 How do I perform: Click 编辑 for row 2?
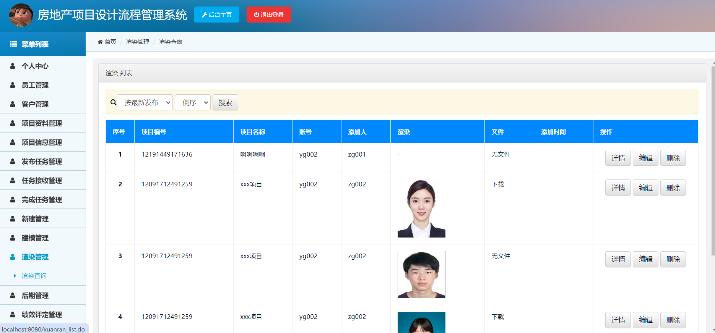pyautogui.click(x=645, y=188)
